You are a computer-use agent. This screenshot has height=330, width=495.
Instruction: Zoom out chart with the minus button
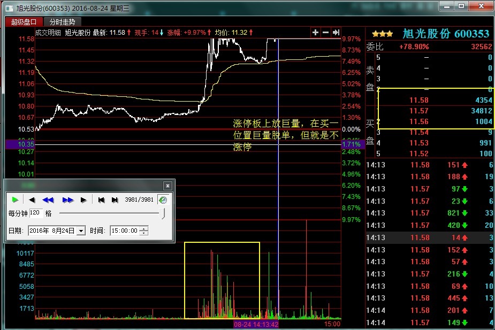coord(325,33)
